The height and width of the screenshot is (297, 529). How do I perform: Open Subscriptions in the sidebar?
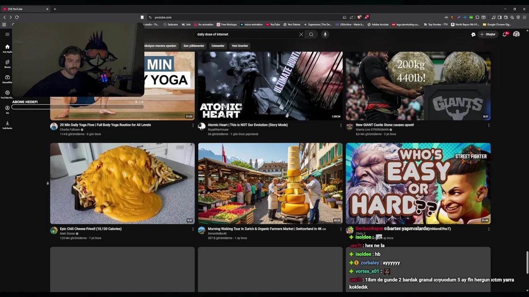tap(7, 79)
